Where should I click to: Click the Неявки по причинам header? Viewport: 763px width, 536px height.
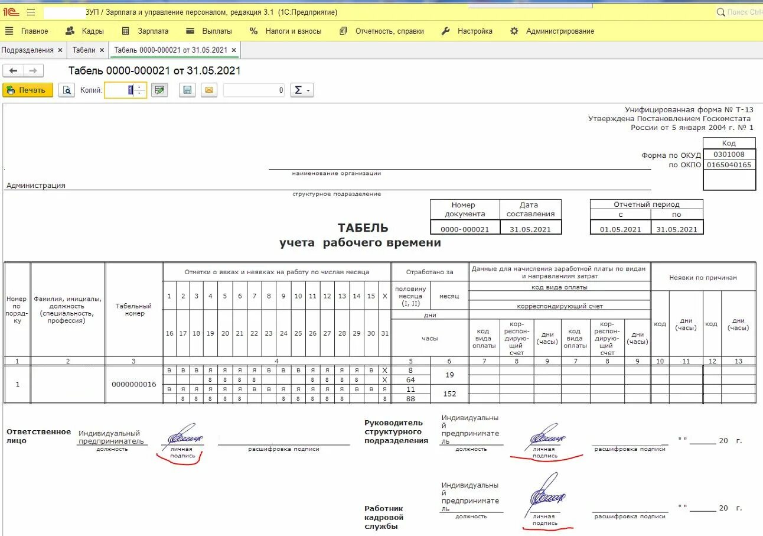(703, 278)
